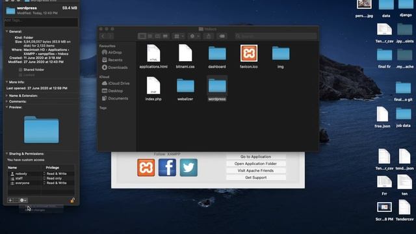Click the unlock padlock in the Info window
Screen dimensions: 416x234
(x=72, y=200)
